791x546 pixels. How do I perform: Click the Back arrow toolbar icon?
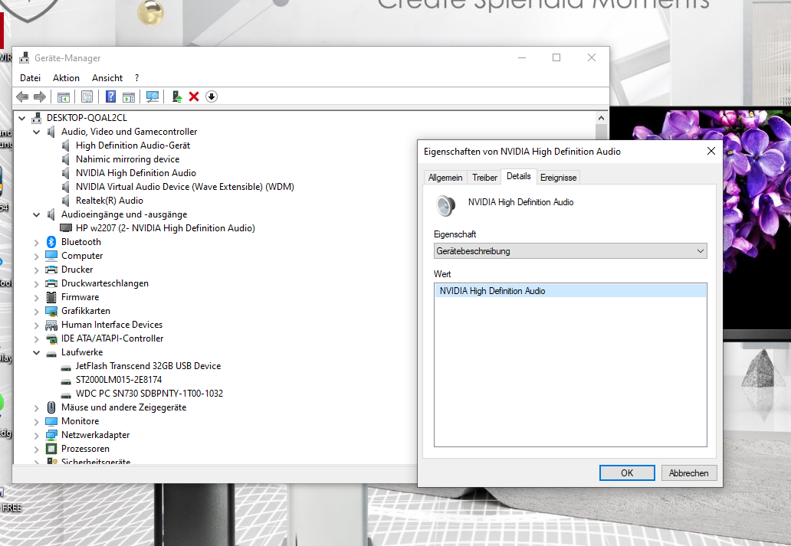[22, 96]
